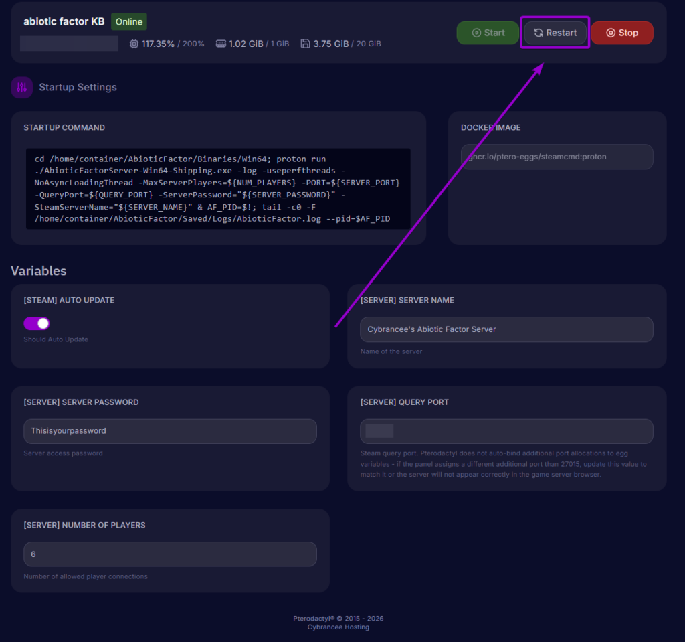Click the disk usage save icon
685x642 pixels.
pyautogui.click(x=305, y=44)
